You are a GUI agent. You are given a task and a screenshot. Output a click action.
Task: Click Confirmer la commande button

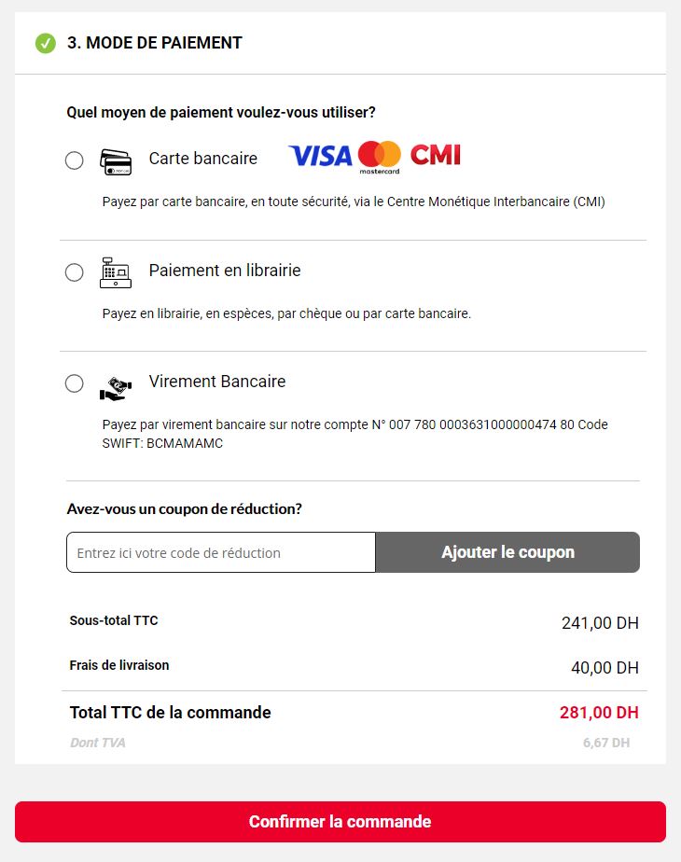(x=340, y=822)
